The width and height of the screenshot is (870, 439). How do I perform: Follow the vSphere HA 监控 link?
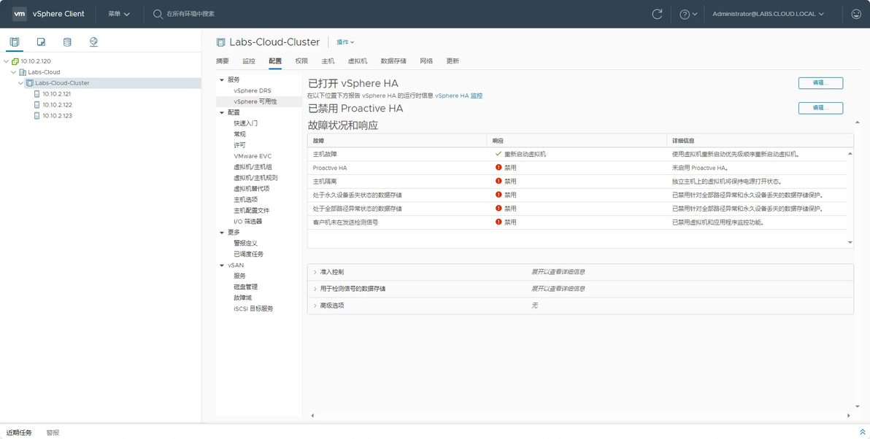[x=459, y=96]
